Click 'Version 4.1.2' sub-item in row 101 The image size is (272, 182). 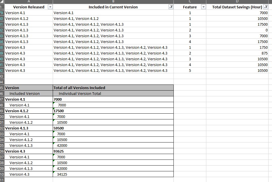tap(29, 122)
